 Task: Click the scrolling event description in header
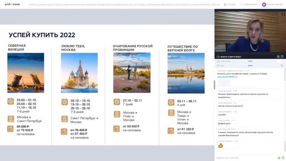tap(124, 4)
